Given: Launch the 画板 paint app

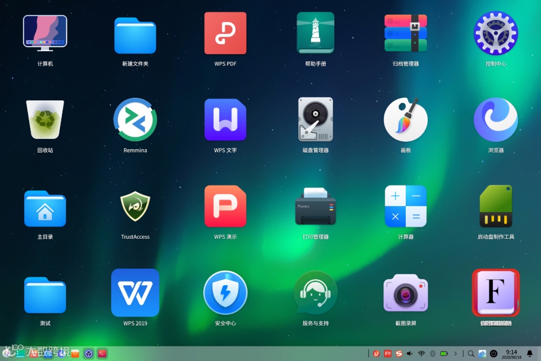Looking at the screenshot, I should point(405,119).
